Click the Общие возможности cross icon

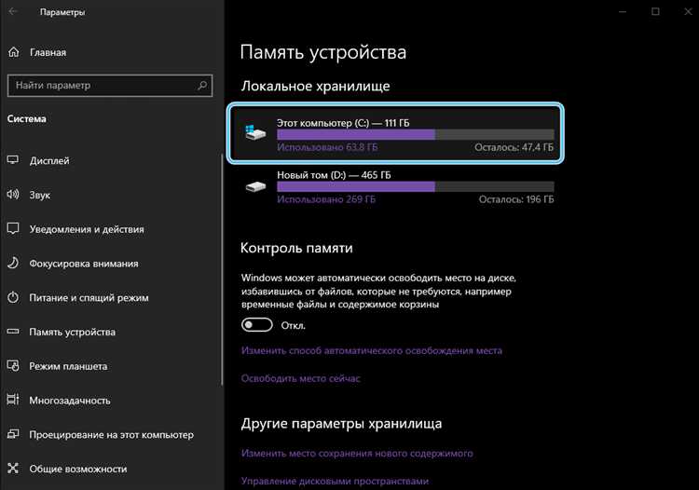[13, 469]
